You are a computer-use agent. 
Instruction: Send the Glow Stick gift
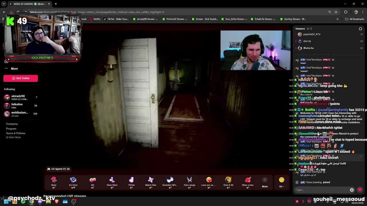[x=112, y=182]
